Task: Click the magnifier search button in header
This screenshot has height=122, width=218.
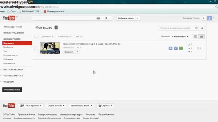Action: point(107,18)
